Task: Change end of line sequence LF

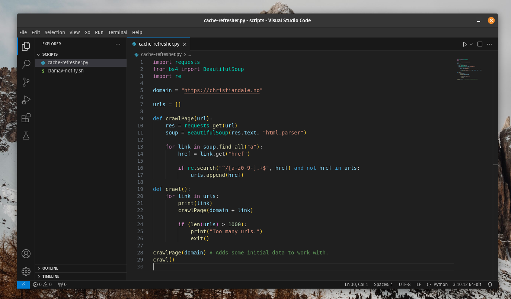Action: [x=419, y=285]
